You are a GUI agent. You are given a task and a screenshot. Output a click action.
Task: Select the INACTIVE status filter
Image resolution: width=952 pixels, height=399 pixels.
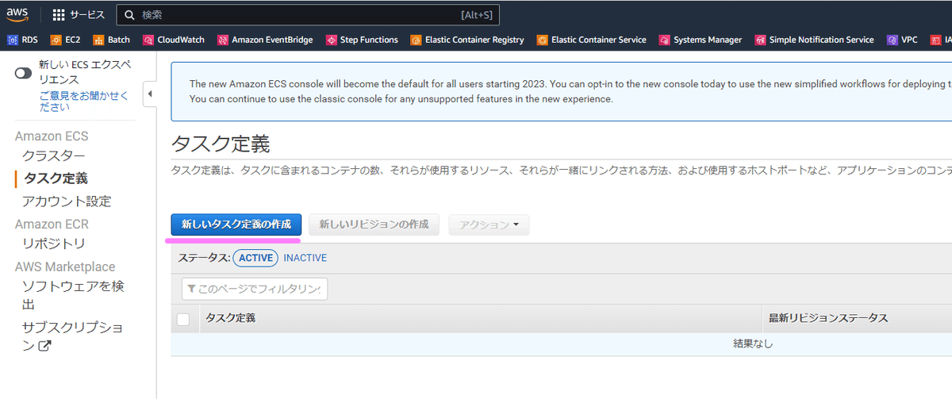(x=305, y=258)
